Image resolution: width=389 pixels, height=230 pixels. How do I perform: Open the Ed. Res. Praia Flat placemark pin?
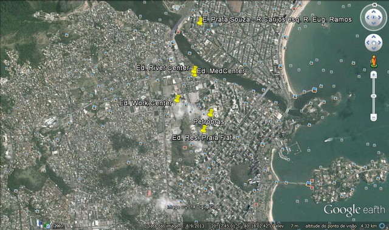click(204, 129)
